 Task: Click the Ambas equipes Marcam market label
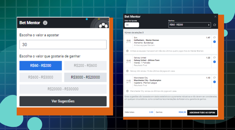point(144,45)
